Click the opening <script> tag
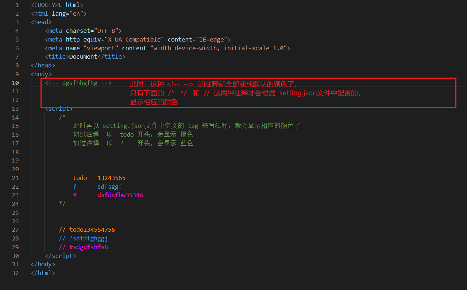This screenshot has height=290, width=467. click(59, 109)
